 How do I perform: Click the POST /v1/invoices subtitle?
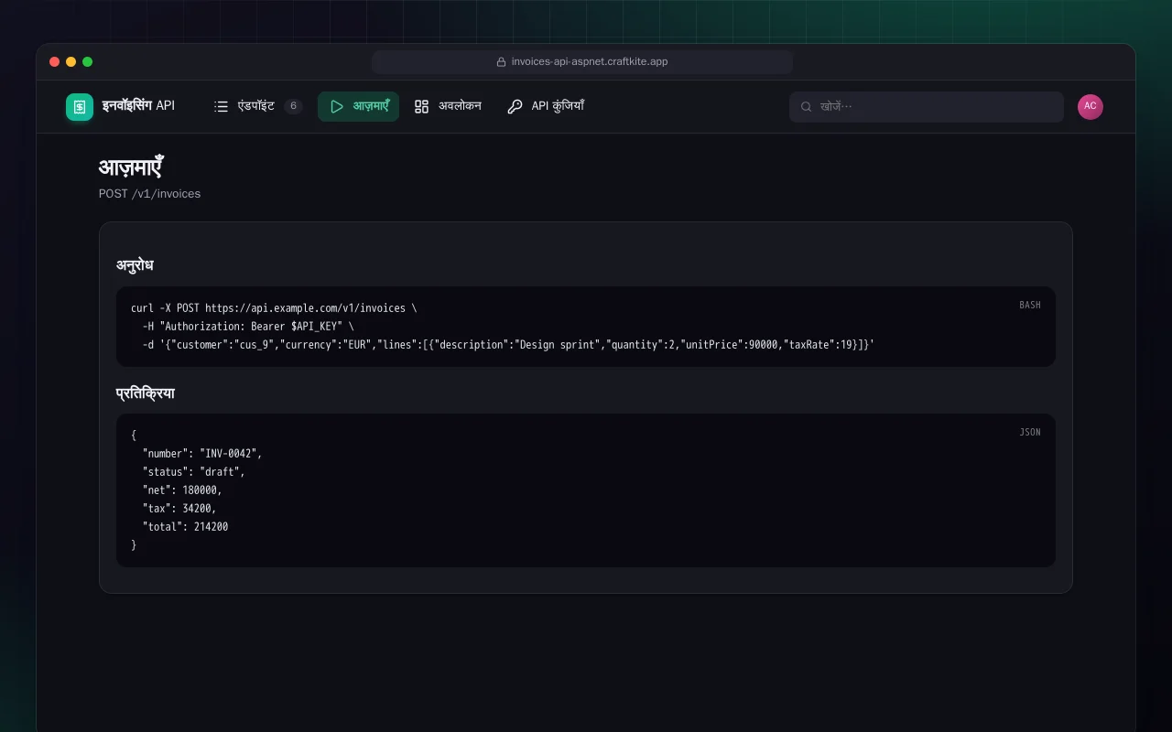click(149, 194)
